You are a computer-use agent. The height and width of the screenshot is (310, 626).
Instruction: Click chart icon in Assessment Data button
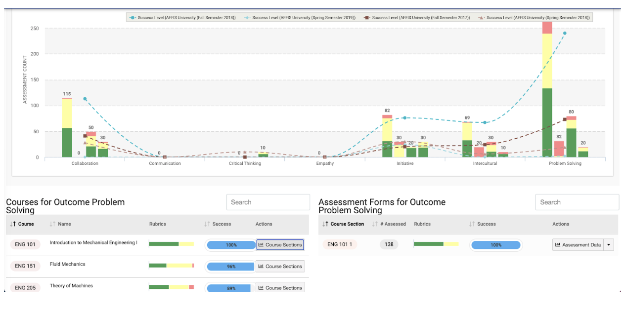pyautogui.click(x=558, y=245)
